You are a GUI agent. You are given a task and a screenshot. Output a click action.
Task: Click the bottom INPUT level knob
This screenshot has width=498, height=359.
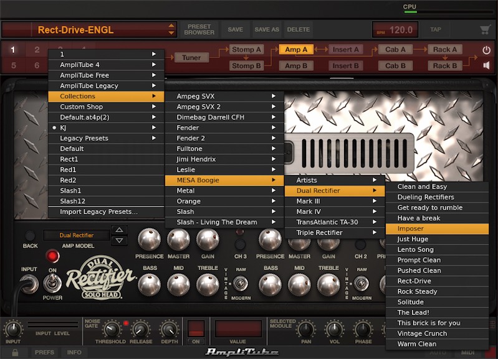(13, 329)
